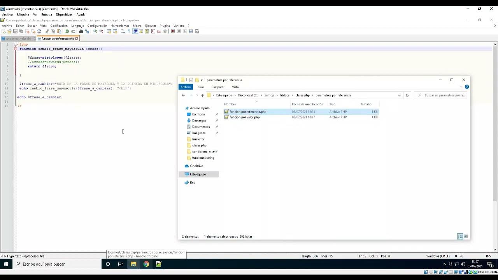Expand the Explorer ribbon chevron

(x=460, y=87)
